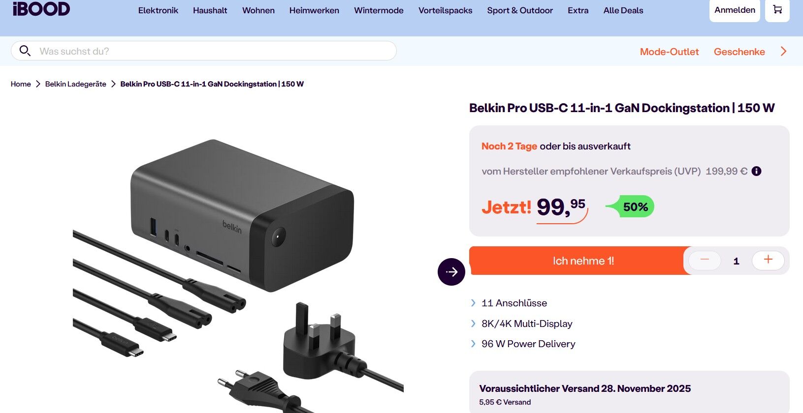Image resolution: width=803 pixels, height=413 pixels.
Task: Go to Belkin Ladegeräte breadcrumb
Action: pos(76,84)
